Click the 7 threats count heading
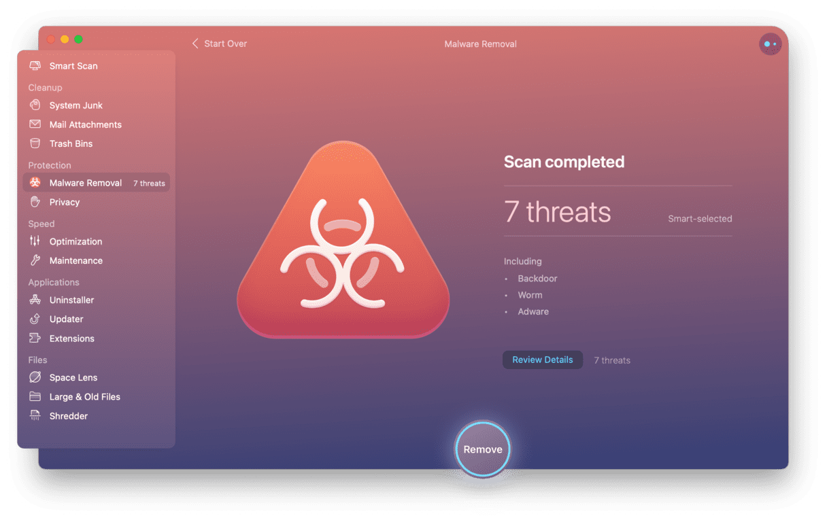 pyautogui.click(x=558, y=212)
